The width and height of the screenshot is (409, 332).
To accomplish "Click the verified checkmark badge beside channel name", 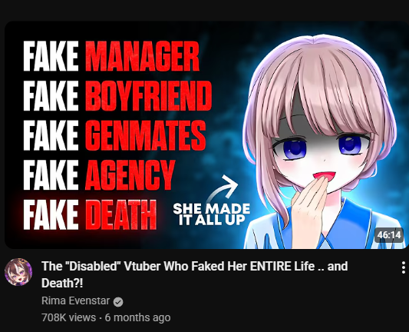I will (118, 302).
